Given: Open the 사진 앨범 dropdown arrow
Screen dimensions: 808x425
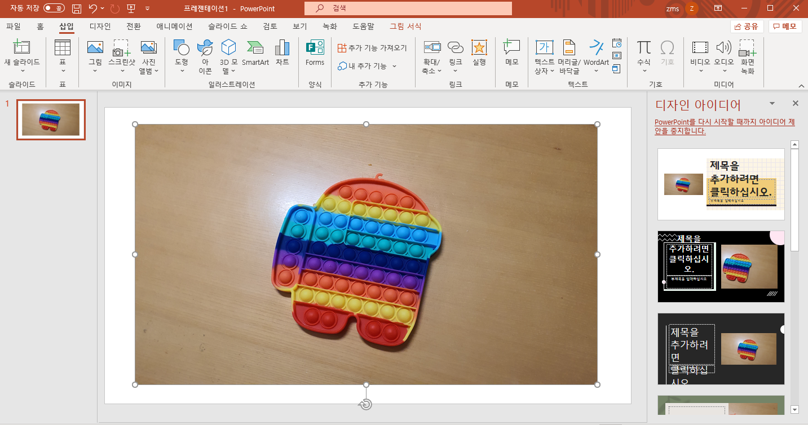Looking at the screenshot, I should click(157, 71).
